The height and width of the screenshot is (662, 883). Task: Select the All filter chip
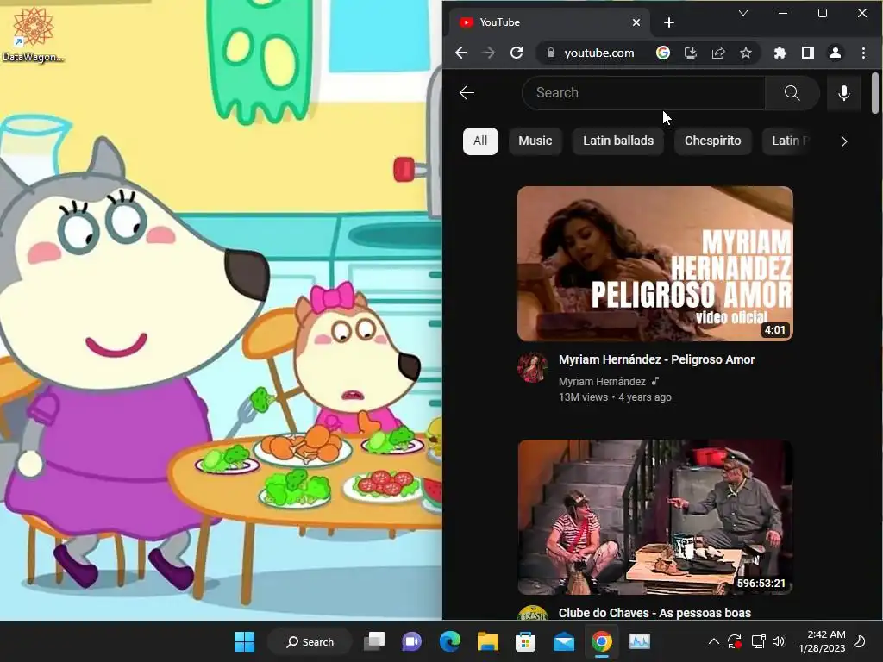pos(480,141)
